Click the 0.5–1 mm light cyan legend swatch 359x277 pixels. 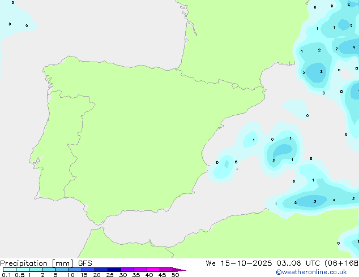23,270
